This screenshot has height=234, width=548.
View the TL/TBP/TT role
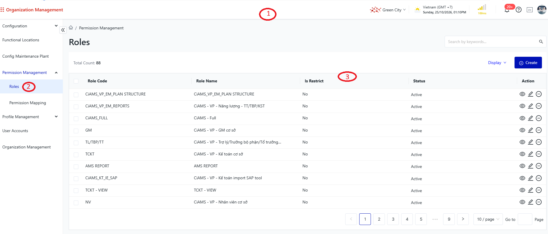click(522, 142)
